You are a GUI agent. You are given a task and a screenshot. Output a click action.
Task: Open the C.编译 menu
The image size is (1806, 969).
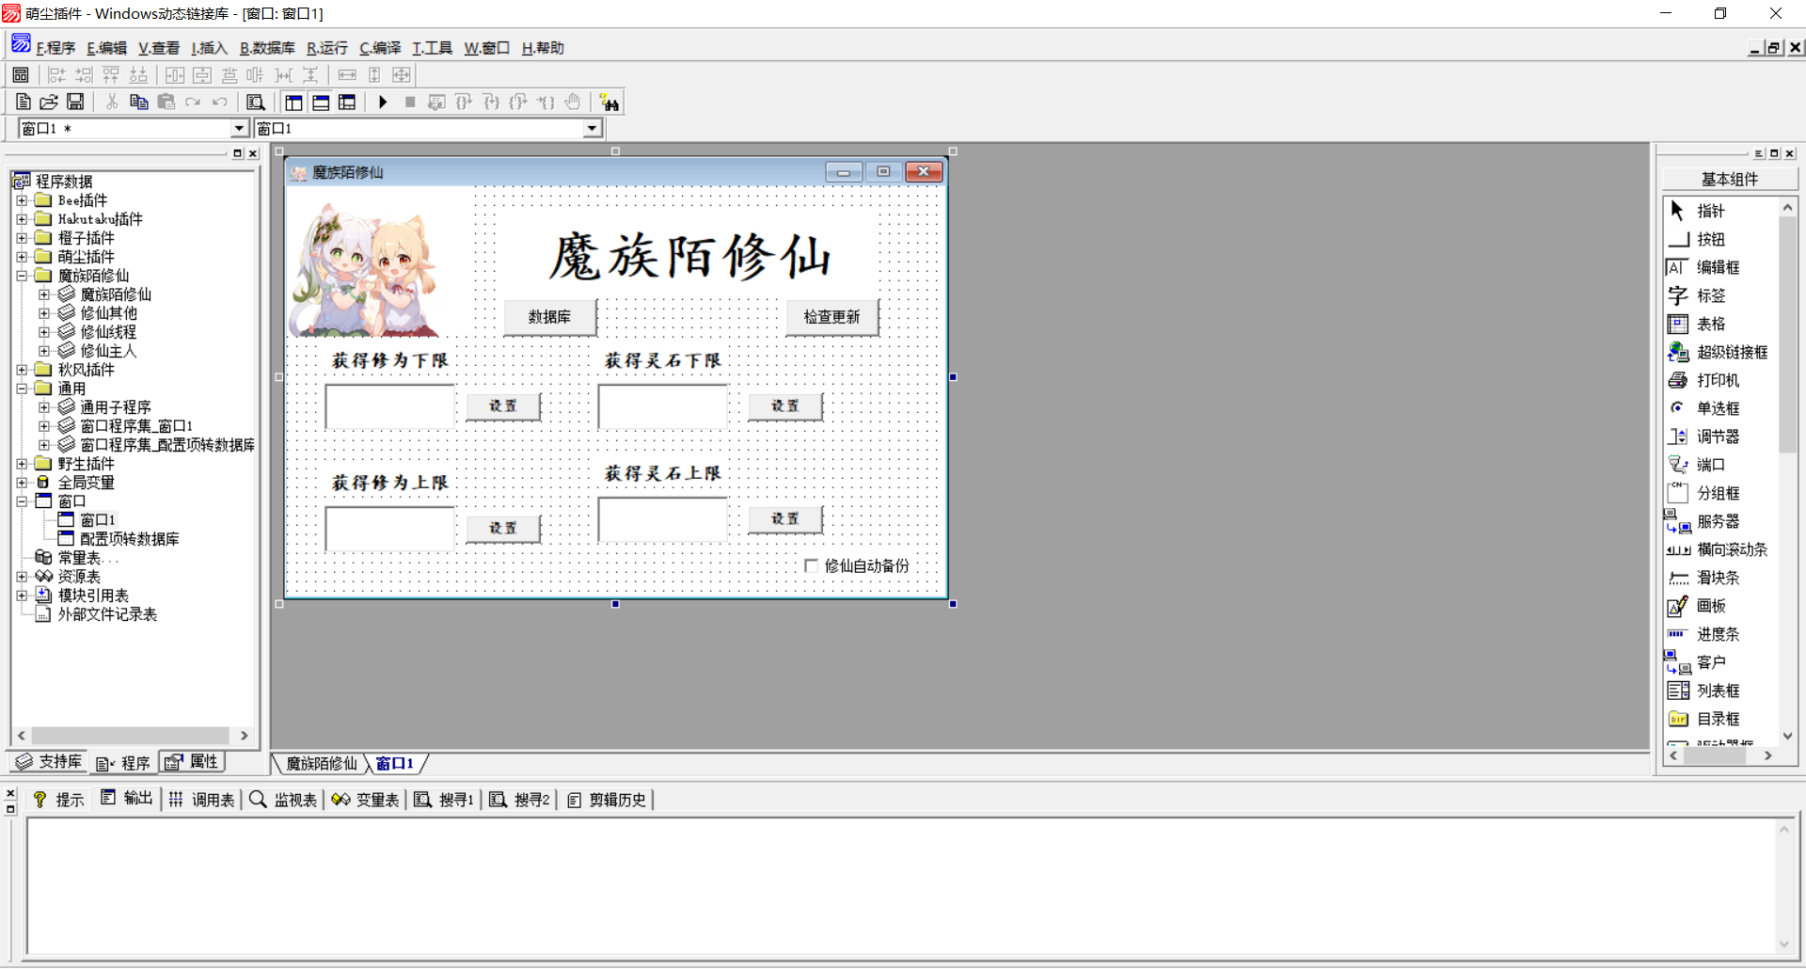tap(380, 48)
